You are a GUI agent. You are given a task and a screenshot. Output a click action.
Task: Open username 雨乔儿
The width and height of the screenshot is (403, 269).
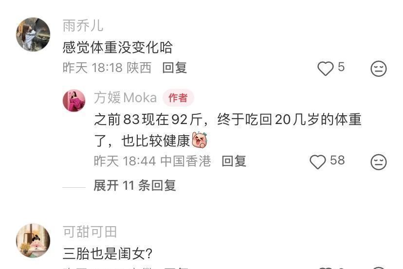[83, 26]
